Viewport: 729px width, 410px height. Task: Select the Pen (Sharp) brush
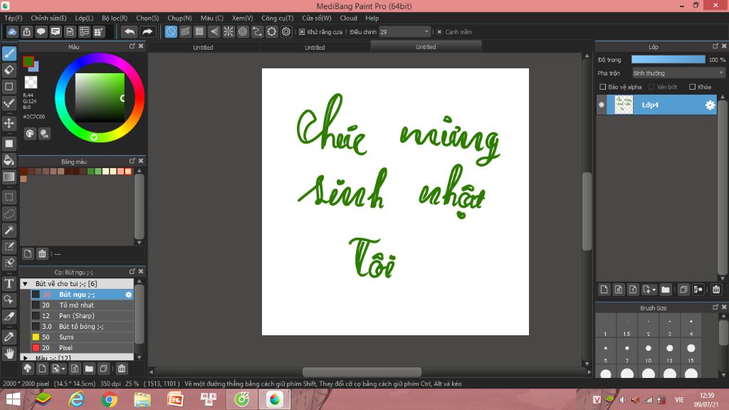tap(83, 315)
